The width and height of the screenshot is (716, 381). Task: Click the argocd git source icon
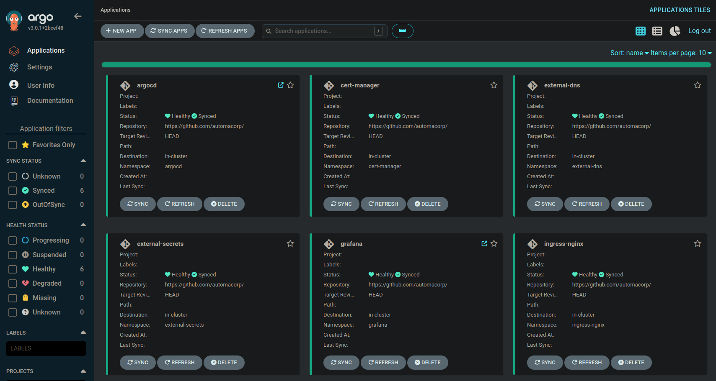click(125, 86)
